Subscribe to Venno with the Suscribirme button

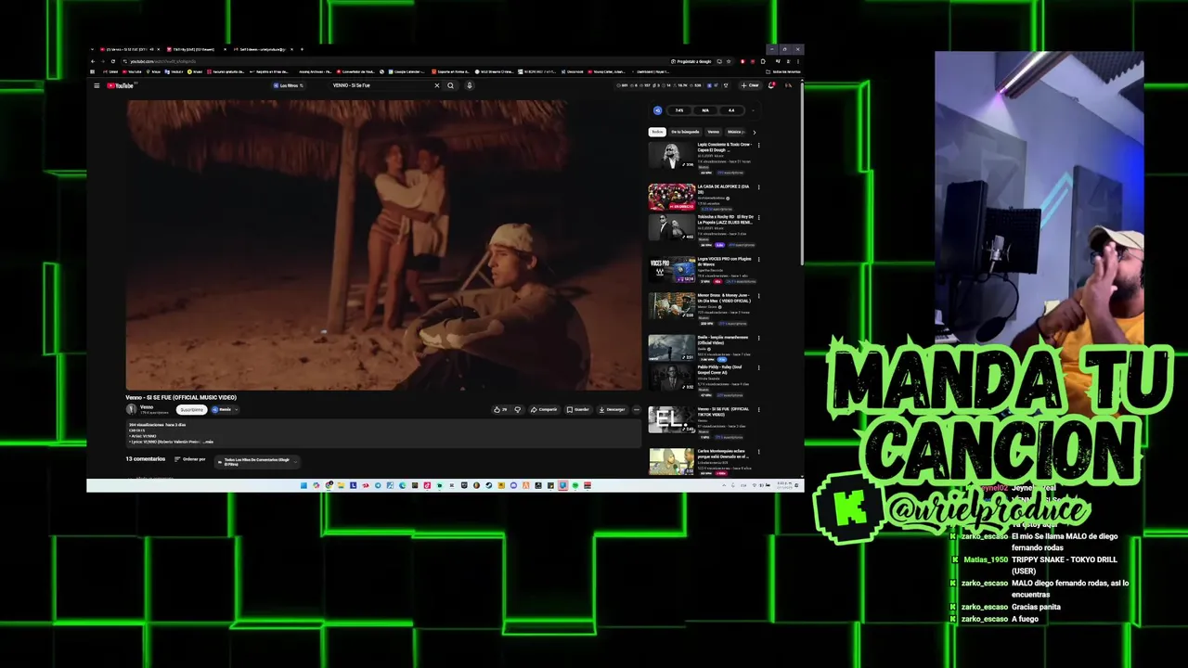[x=192, y=409]
